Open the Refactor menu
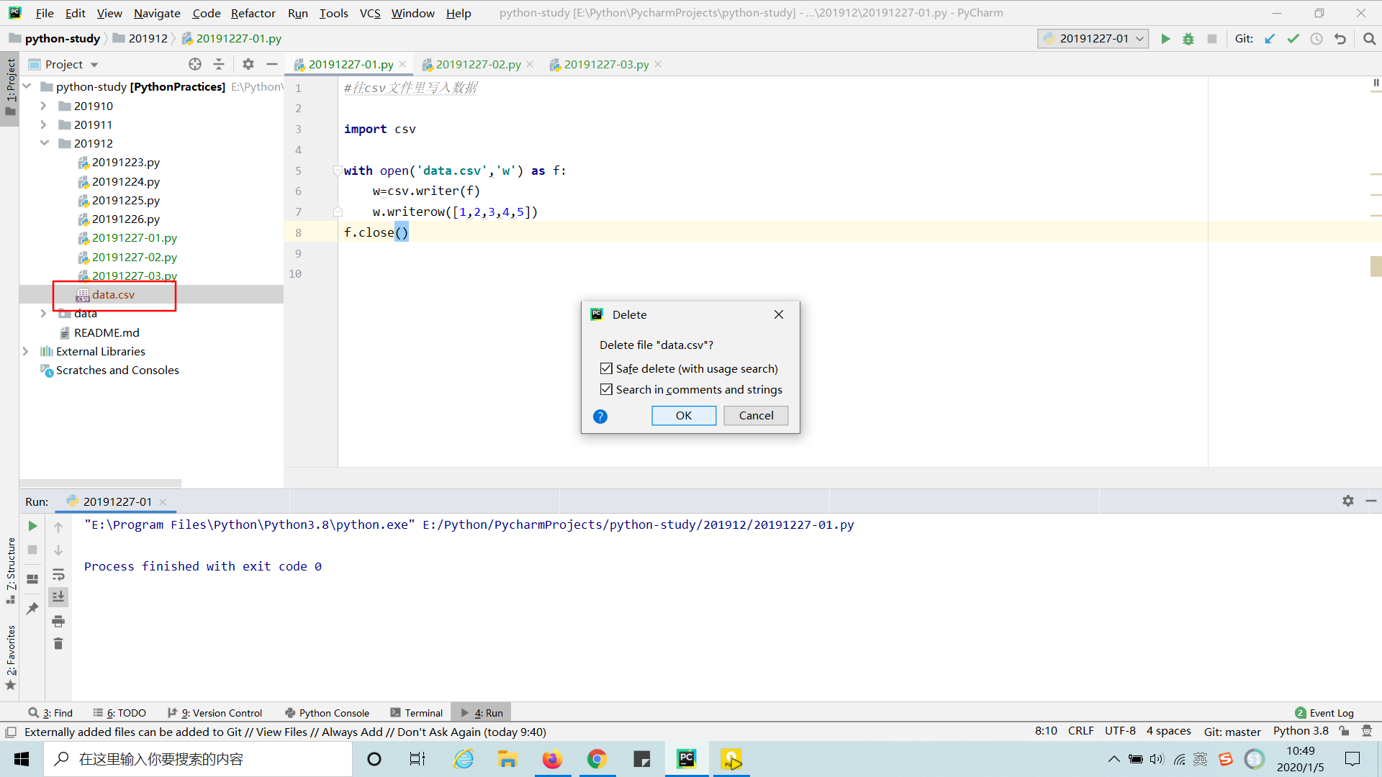Screen dimensions: 1382x777 coord(253,13)
